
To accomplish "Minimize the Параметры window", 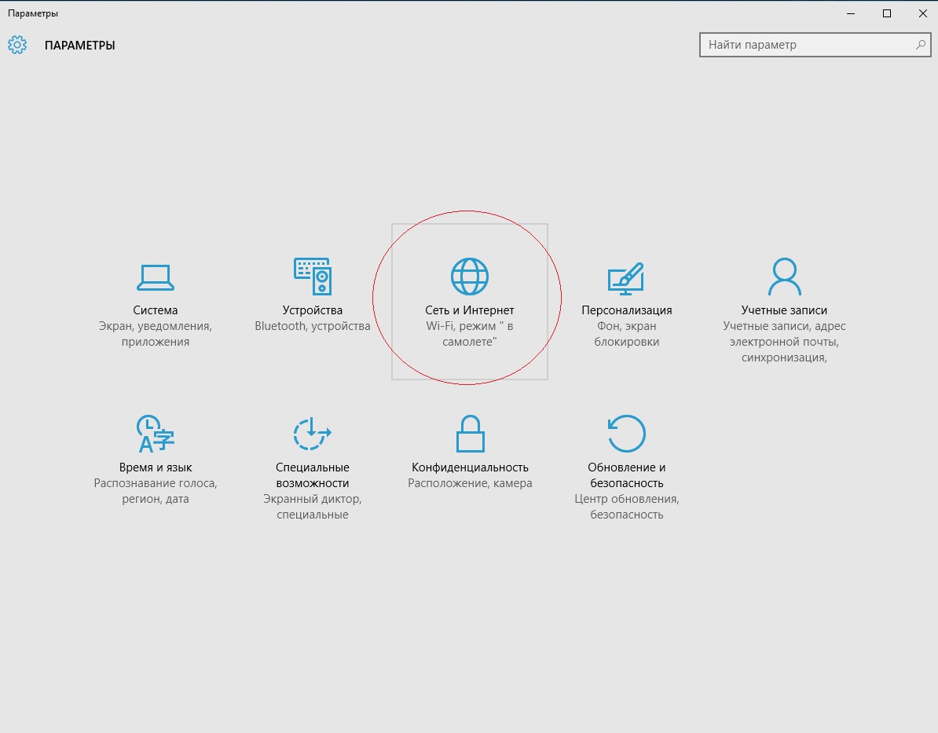I will pyautogui.click(x=851, y=13).
